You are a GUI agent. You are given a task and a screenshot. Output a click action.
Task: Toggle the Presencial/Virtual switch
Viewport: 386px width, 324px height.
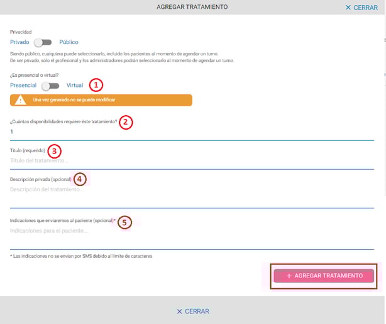(50, 85)
